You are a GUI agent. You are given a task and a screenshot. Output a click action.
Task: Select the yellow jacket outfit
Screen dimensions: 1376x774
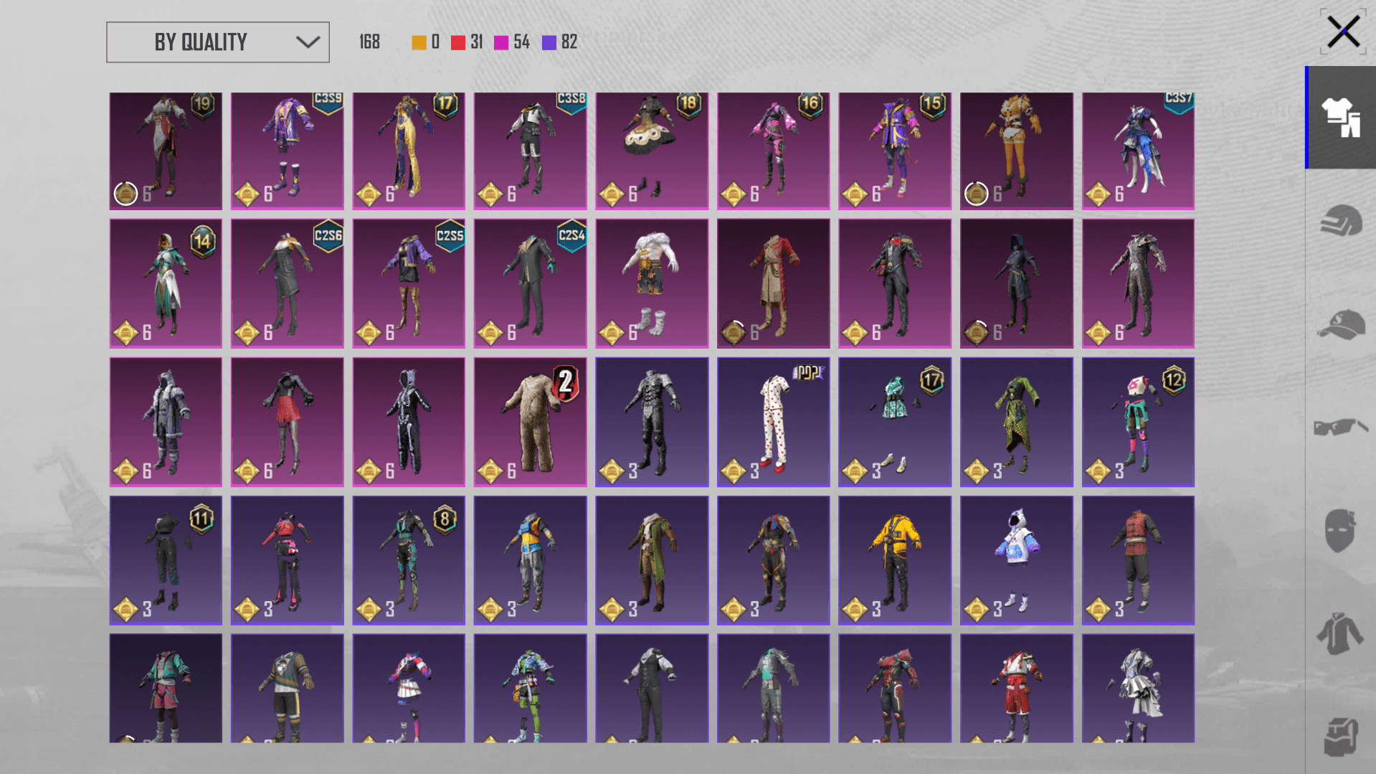[x=894, y=560]
